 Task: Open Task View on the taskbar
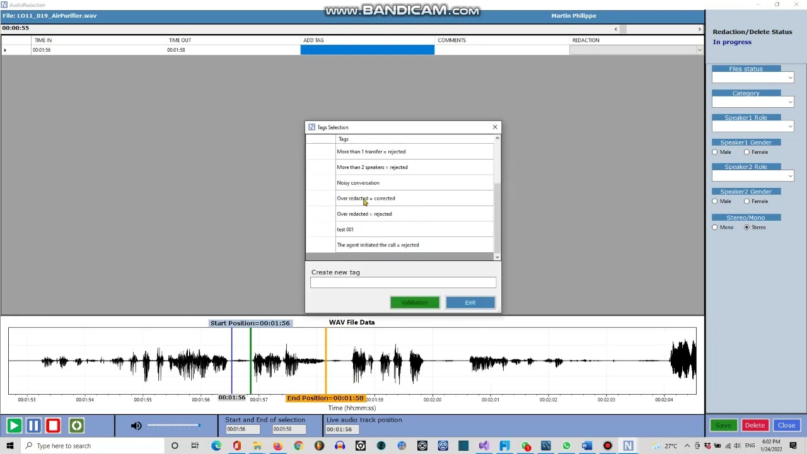point(195,446)
